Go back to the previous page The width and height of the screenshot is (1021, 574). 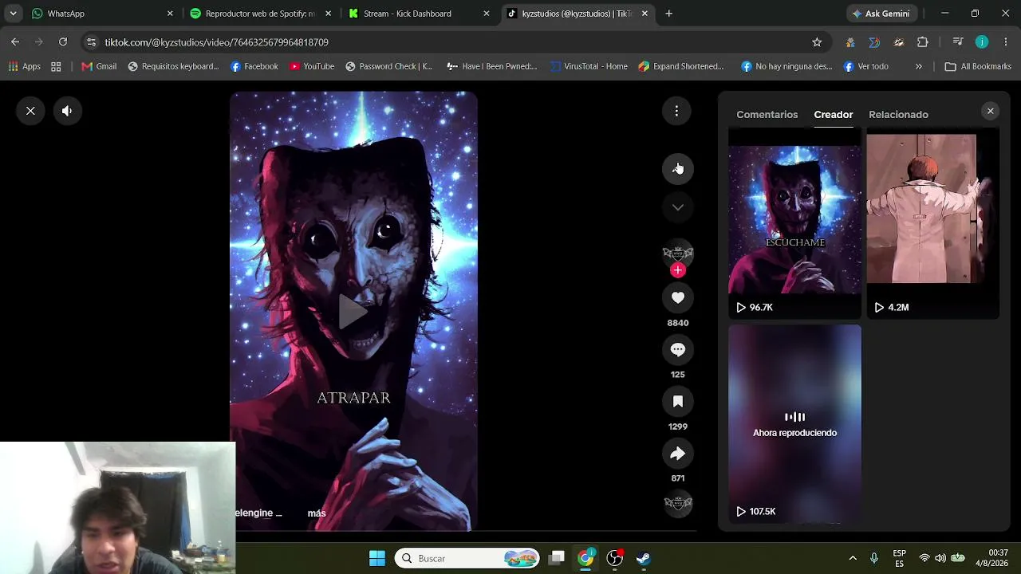point(15,41)
